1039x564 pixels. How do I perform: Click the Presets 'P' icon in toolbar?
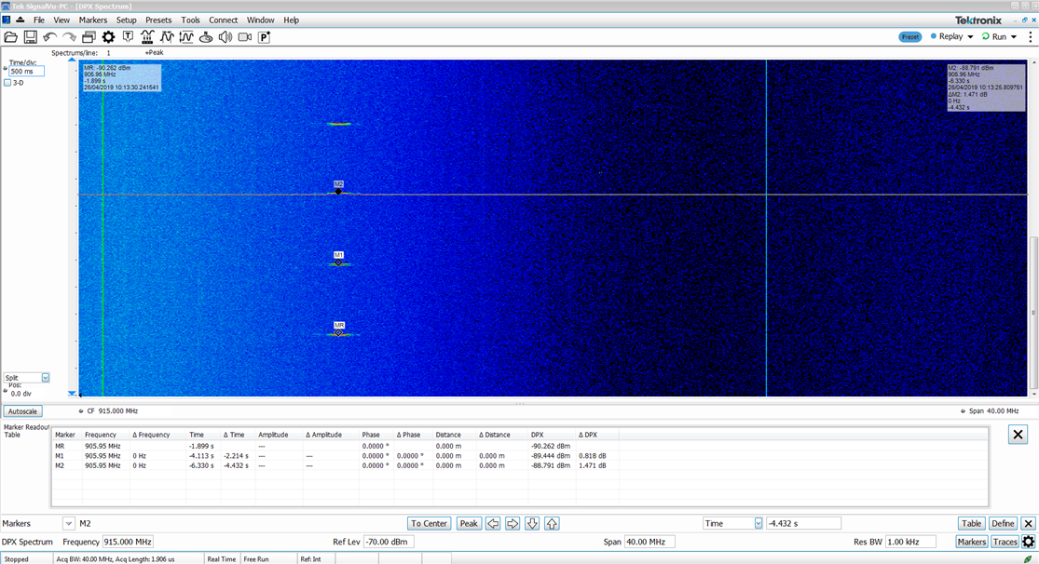click(x=264, y=37)
